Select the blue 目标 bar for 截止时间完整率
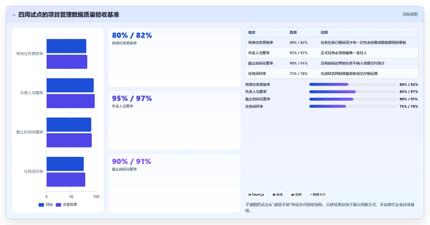The height and width of the screenshot is (225, 430). (x=69, y=125)
